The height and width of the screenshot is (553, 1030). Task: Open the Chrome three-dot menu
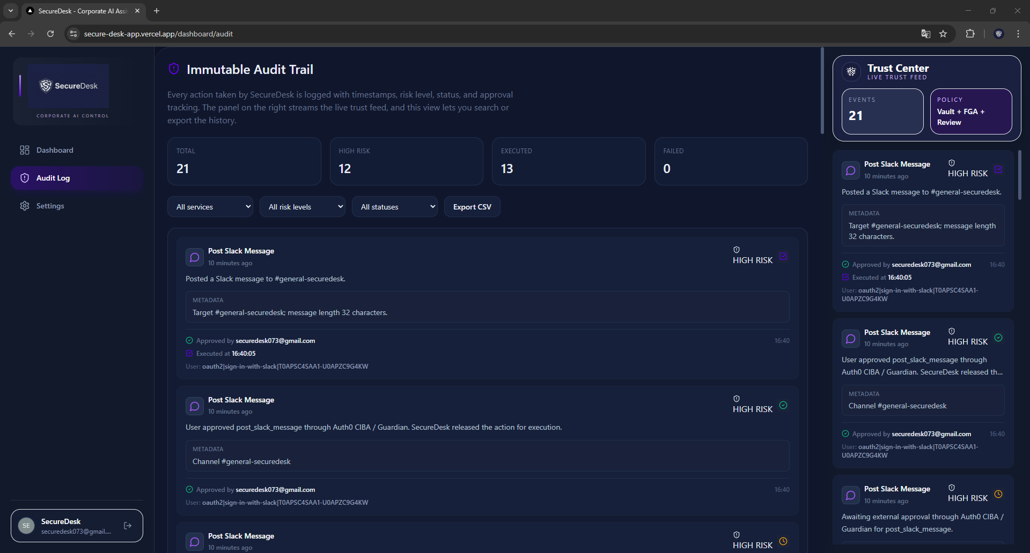tap(1018, 34)
